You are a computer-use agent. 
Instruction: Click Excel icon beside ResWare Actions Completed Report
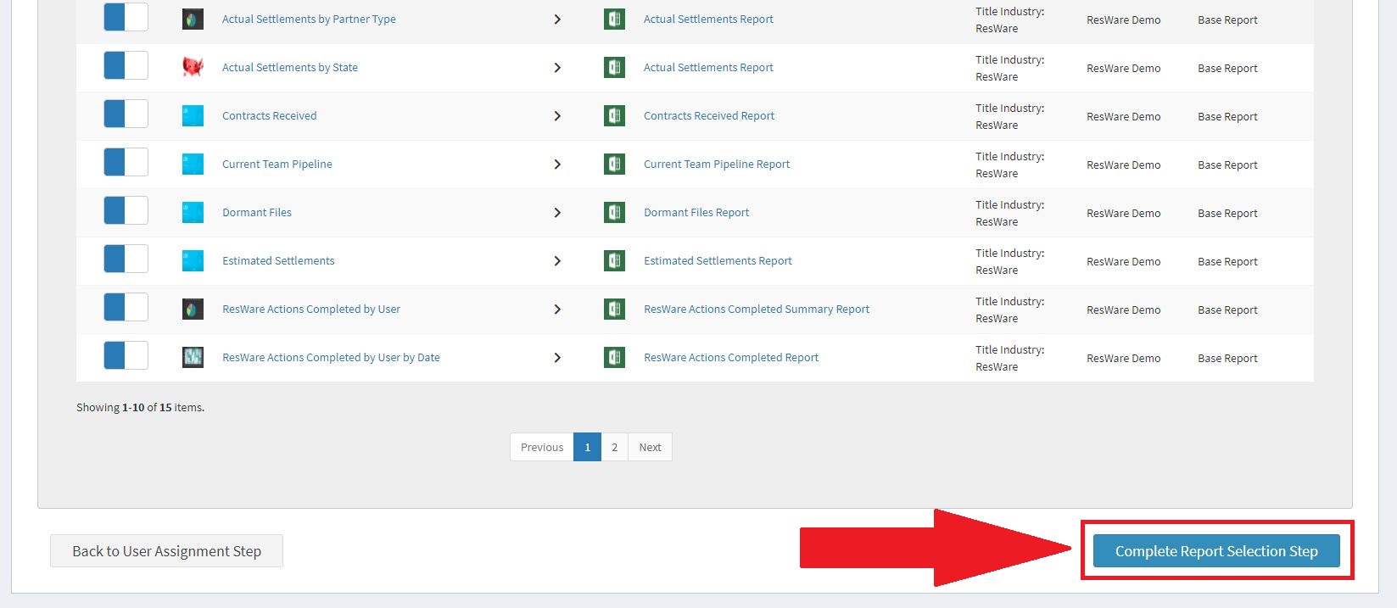click(x=614, y=357)
